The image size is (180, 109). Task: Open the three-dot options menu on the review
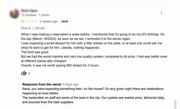pyautogui.click(x=161, y=13)
